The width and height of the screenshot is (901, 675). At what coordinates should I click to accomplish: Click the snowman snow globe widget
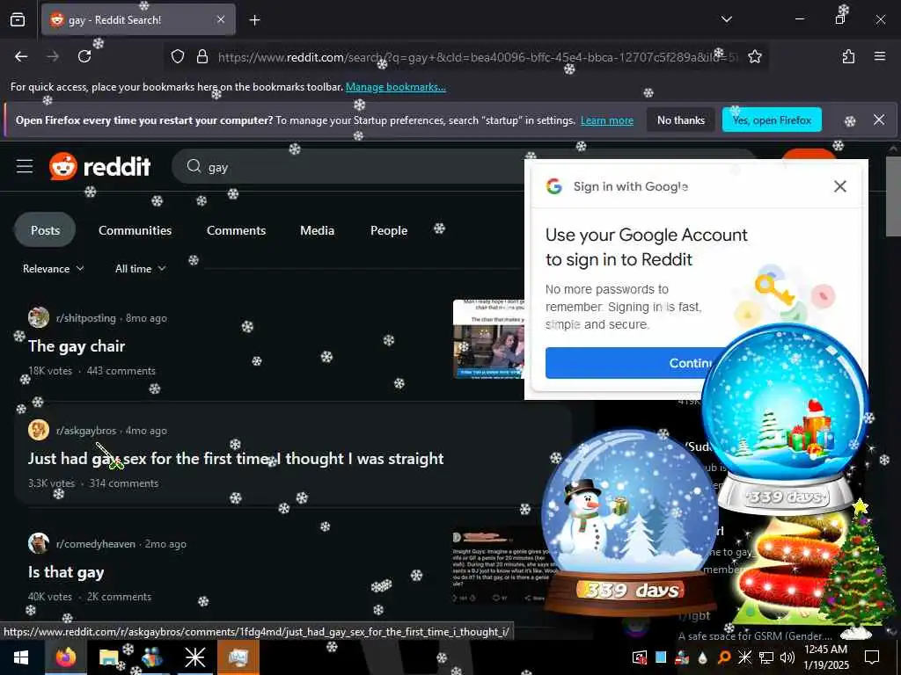tap(630, 522)
